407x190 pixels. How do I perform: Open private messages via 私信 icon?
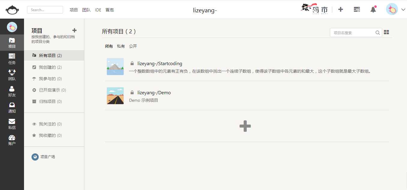coord(12,124)
